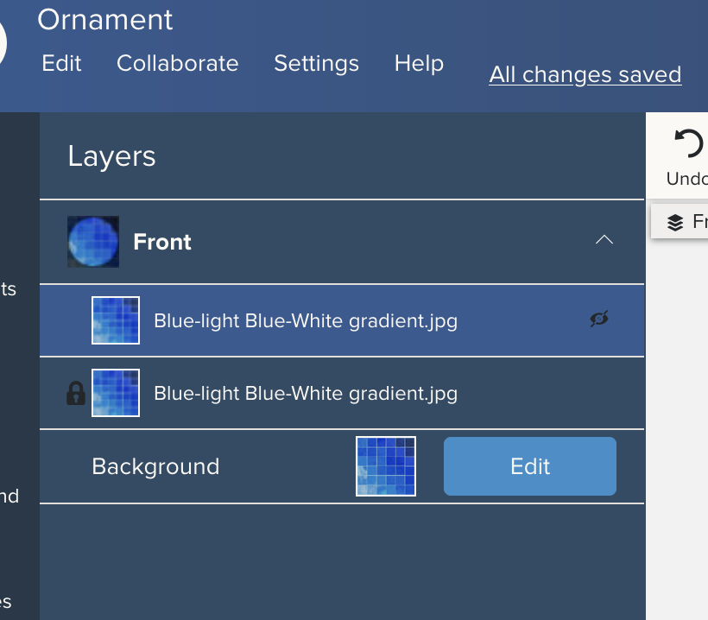
Task: Click the All changes saved link
Action: [x=585, y=74]
